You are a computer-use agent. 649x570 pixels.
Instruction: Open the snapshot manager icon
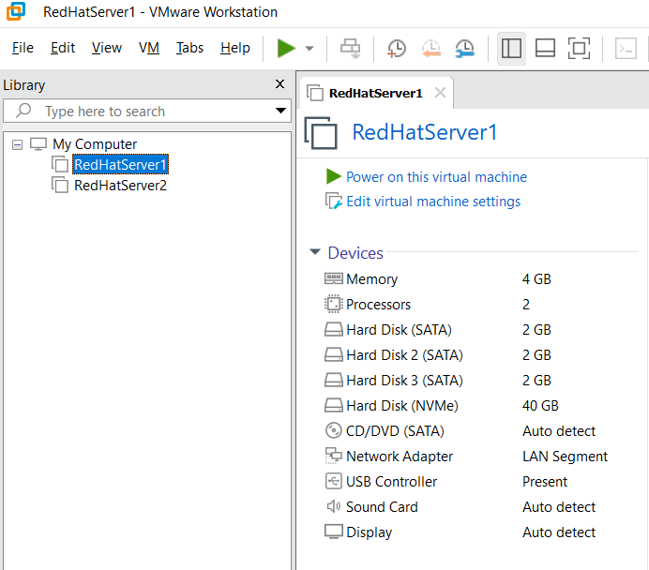coord(465,49)
